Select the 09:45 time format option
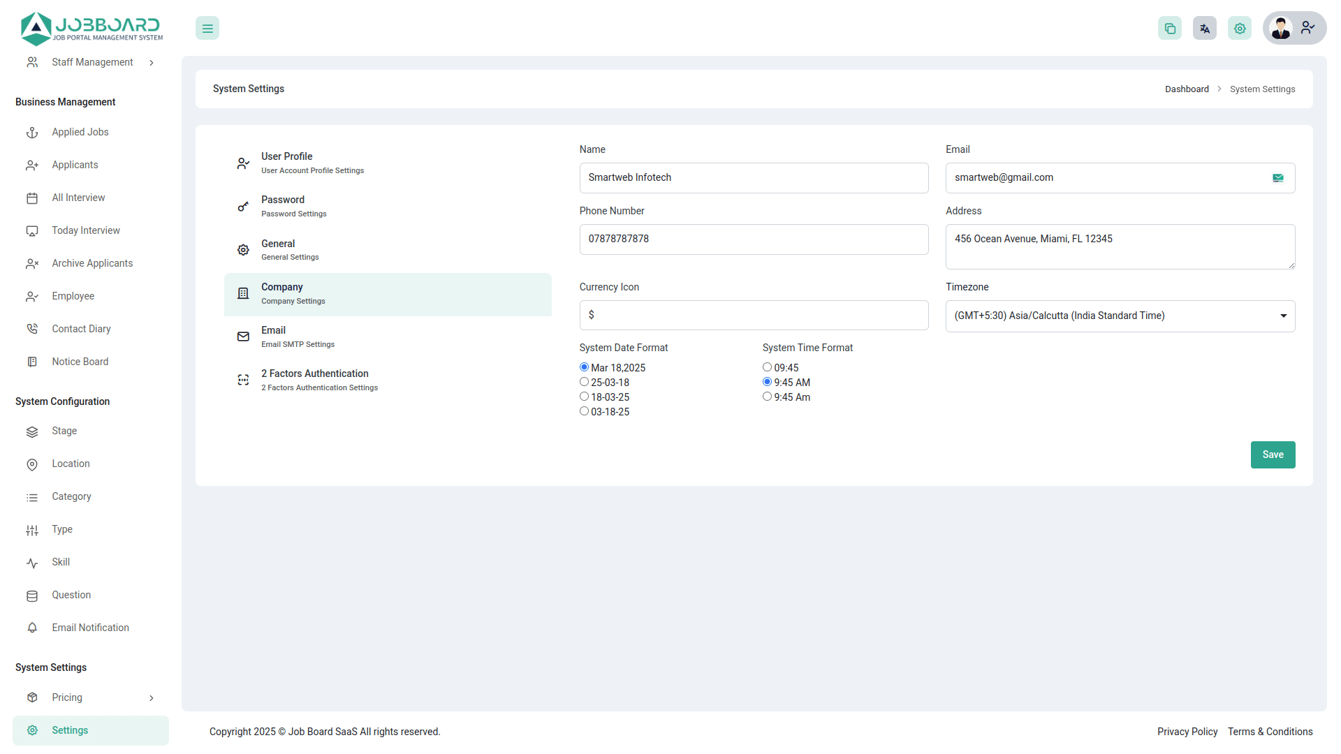Viewport: 1341px width, 754px height. point(767,367)
